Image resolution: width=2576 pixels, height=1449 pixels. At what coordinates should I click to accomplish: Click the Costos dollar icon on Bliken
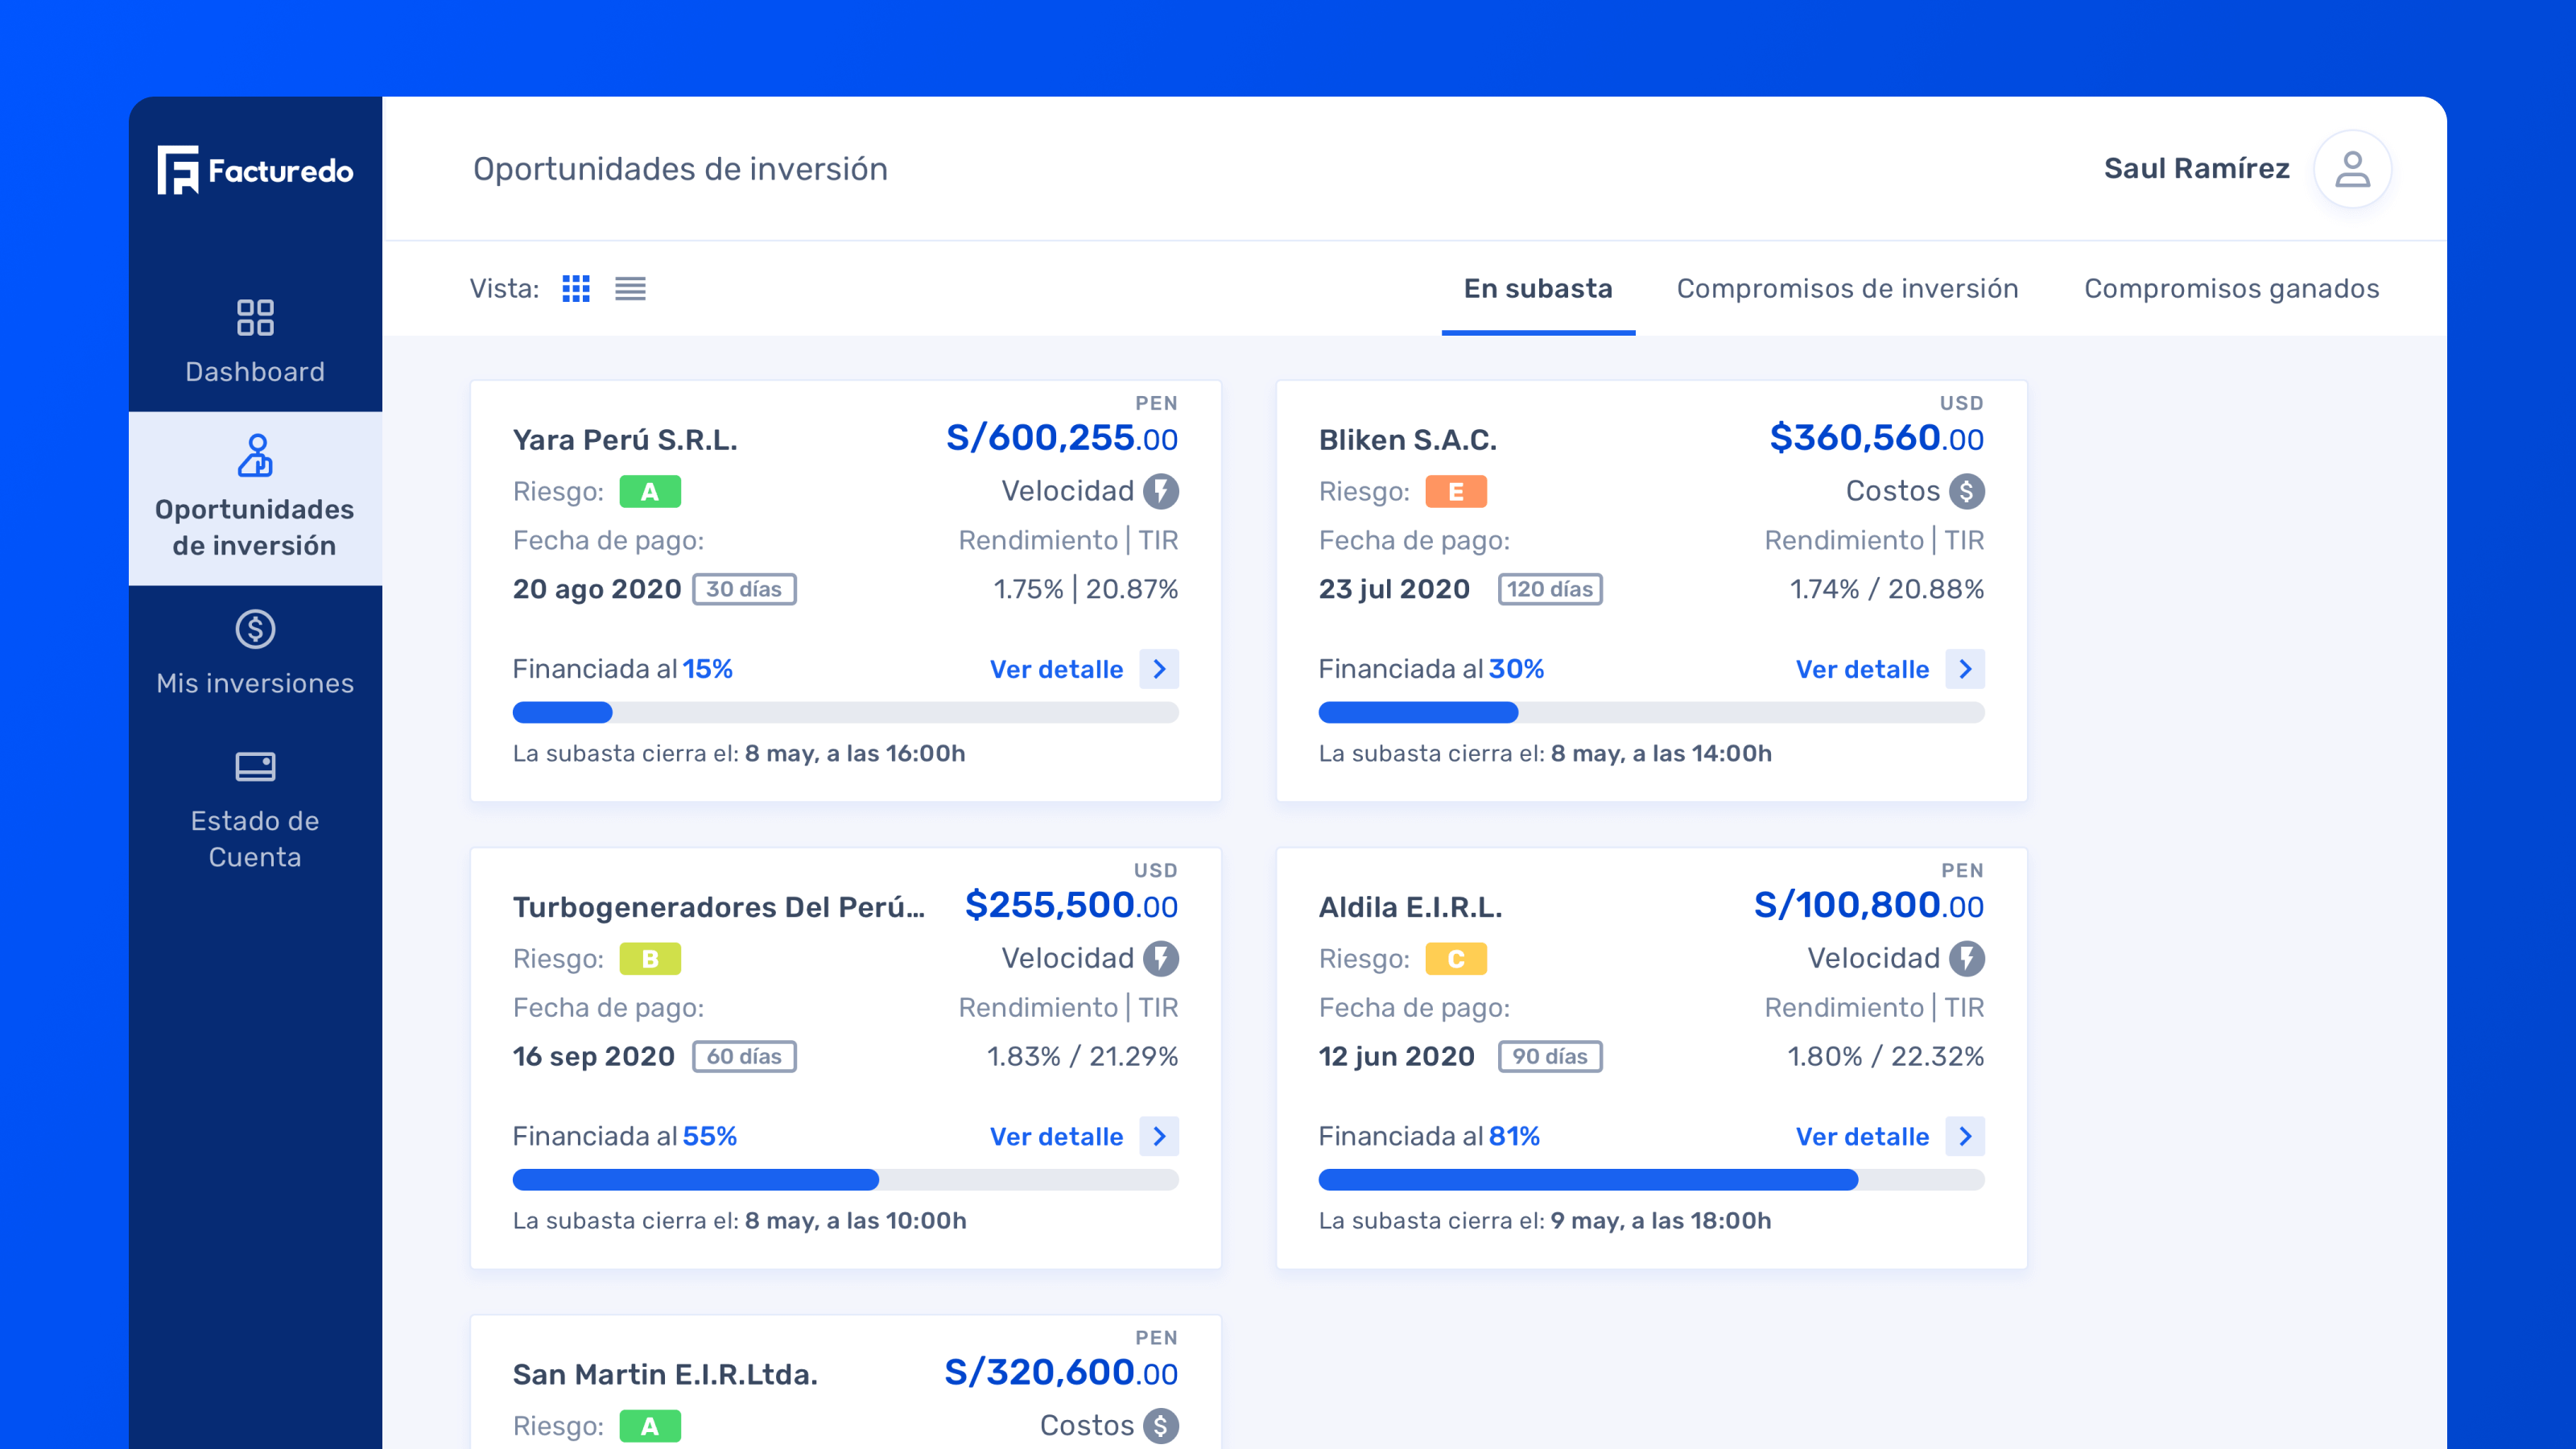tap(1966, 491)
